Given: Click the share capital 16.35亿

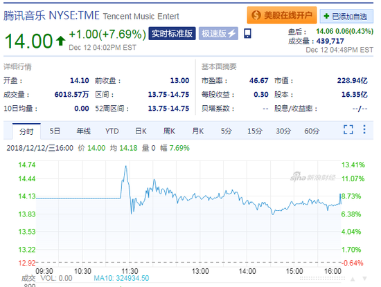Looking at the screenshot, I should (x=355, y=94).
